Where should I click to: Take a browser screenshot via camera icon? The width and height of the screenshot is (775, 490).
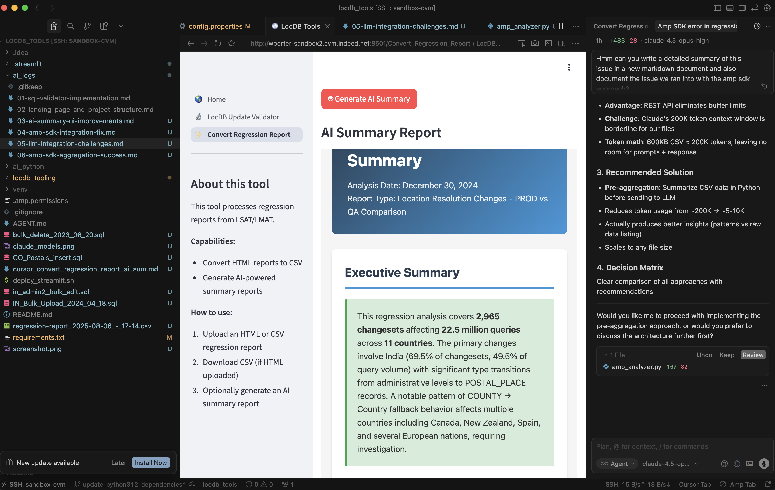click(535, 44)
